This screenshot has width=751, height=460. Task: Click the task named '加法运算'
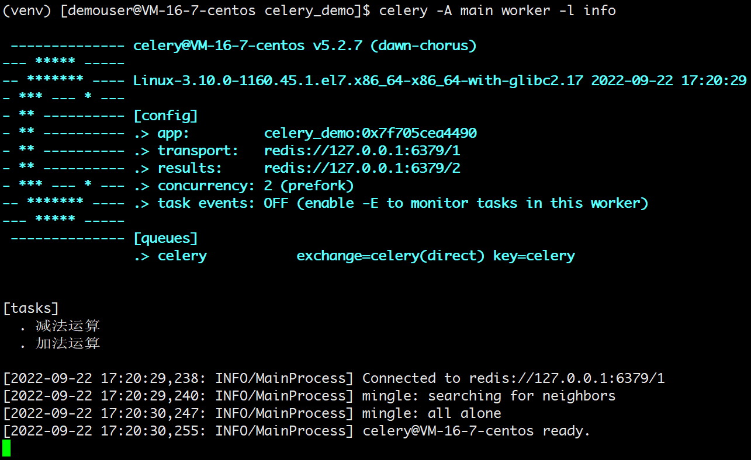click(x=68, y=343)
